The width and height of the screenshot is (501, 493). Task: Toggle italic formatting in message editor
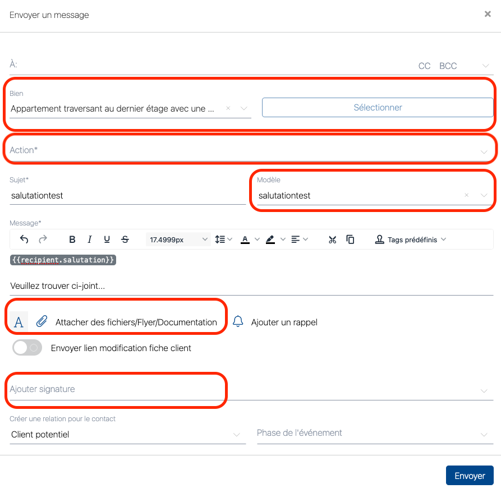[x=89, y=239]
